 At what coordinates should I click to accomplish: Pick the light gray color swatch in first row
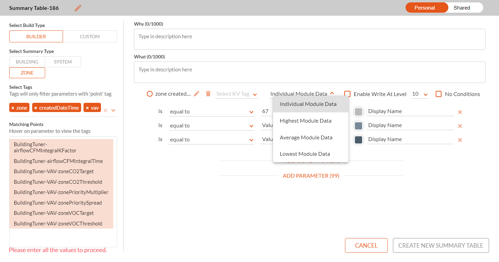[x=358, y=112]
